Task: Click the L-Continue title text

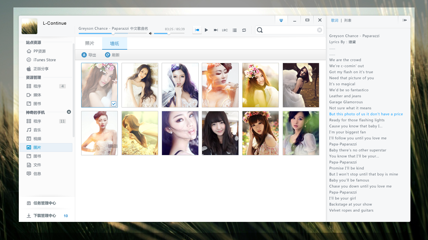Action: point(55,23)
